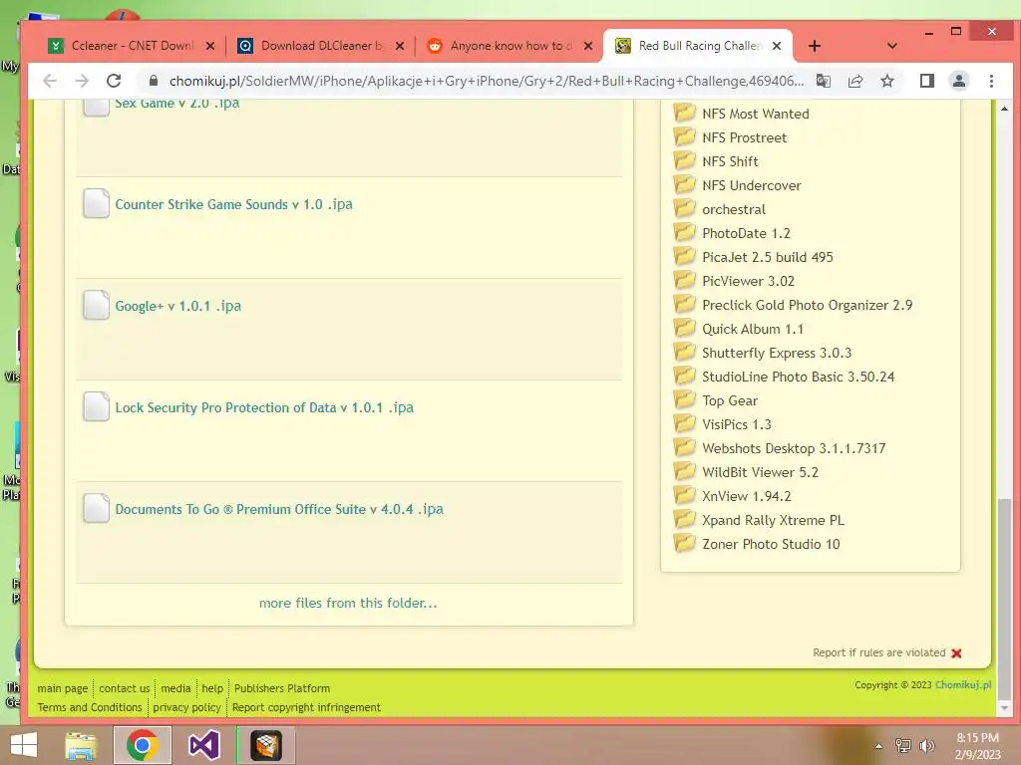Expand the tab search dropdown arrow

click(892, 46)
